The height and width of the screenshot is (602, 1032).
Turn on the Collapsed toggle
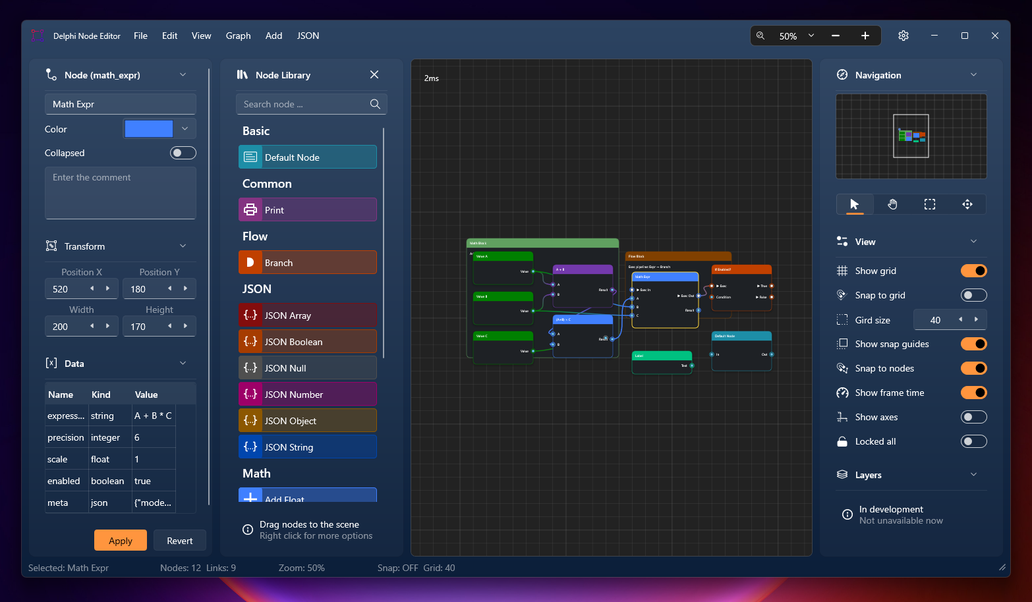tap(183, 153)
